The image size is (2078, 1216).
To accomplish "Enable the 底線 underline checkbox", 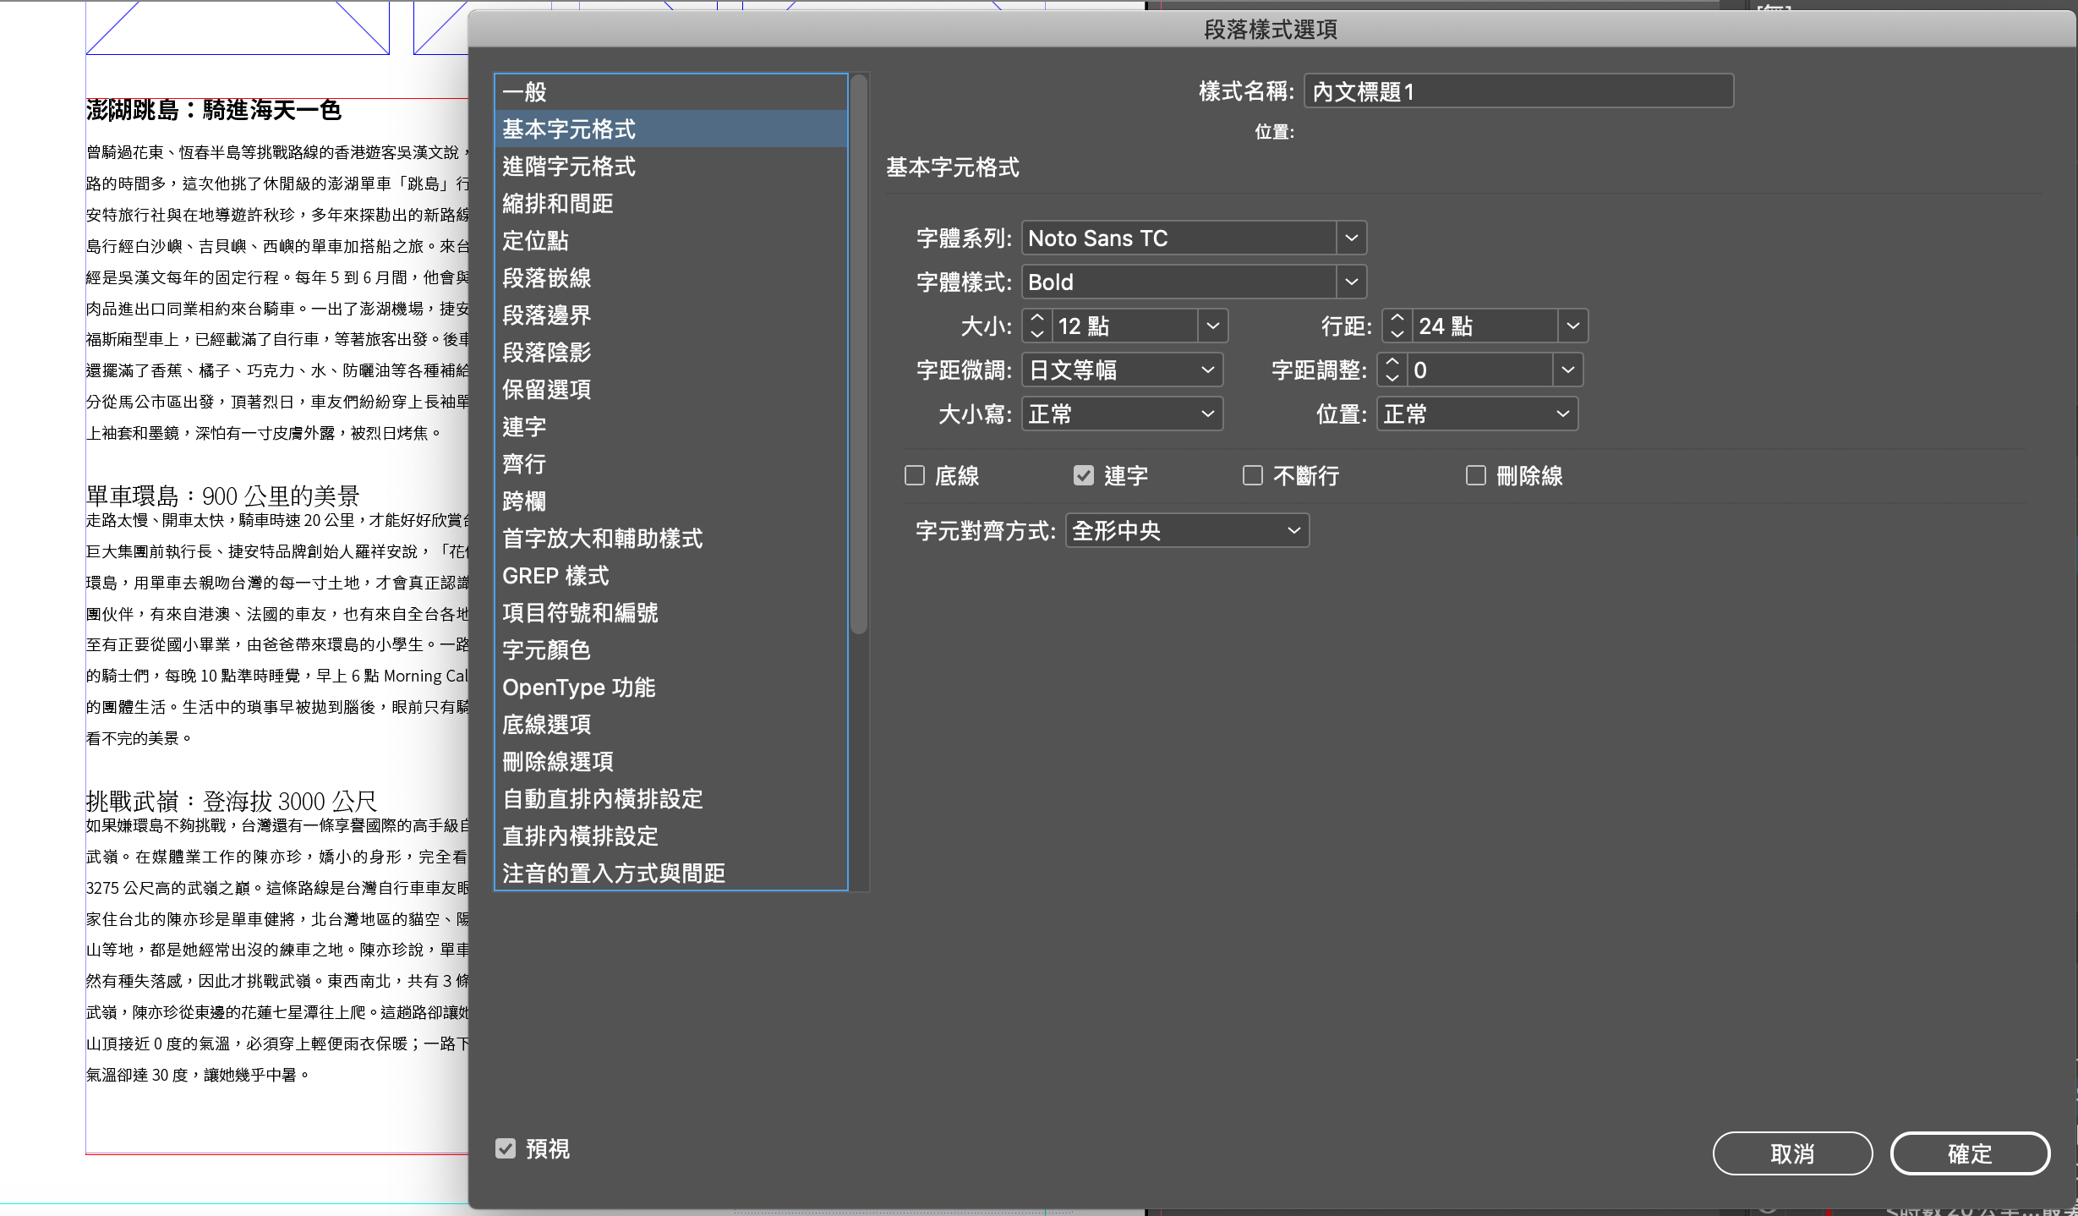I will [x=915, y=476].
